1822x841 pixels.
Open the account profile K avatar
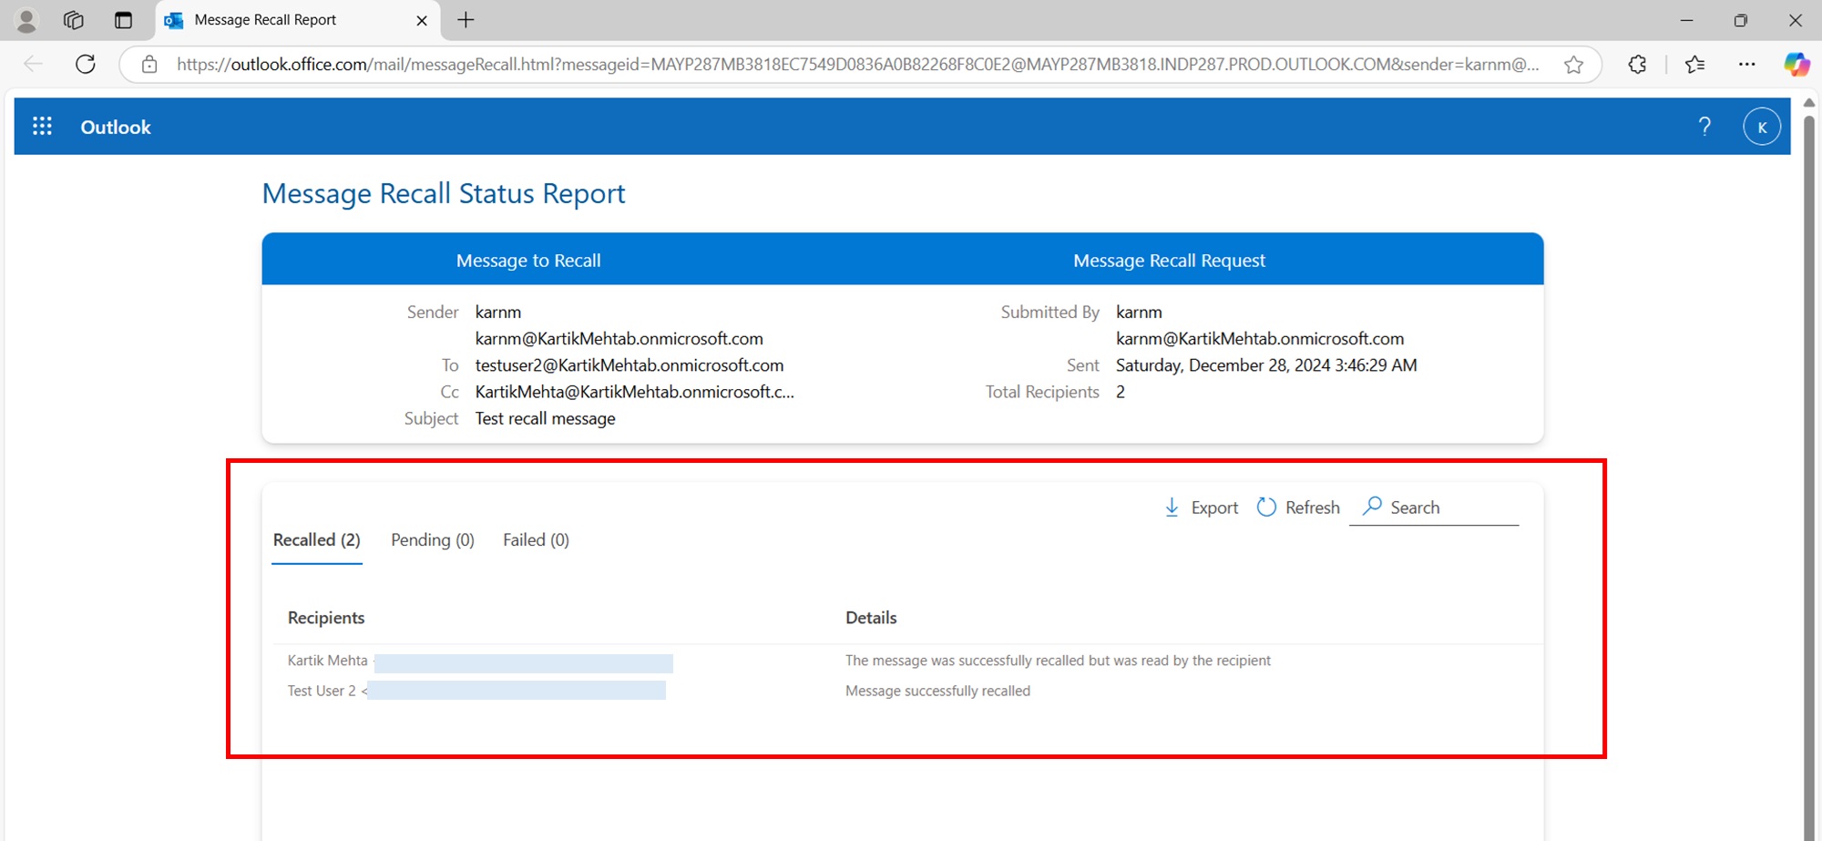[1761, 127]
